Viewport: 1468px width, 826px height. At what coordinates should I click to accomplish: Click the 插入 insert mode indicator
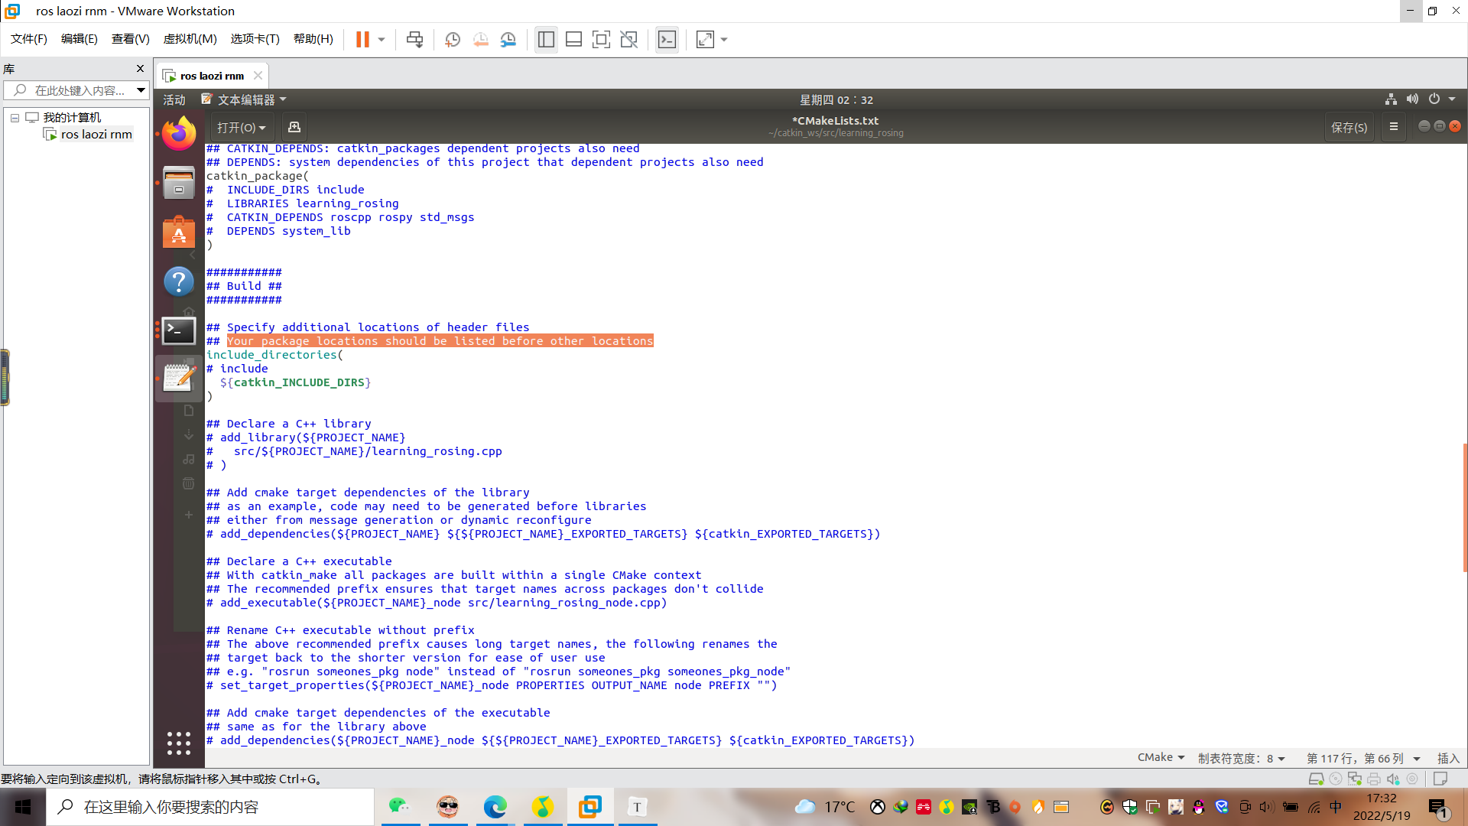[1448, 758]
